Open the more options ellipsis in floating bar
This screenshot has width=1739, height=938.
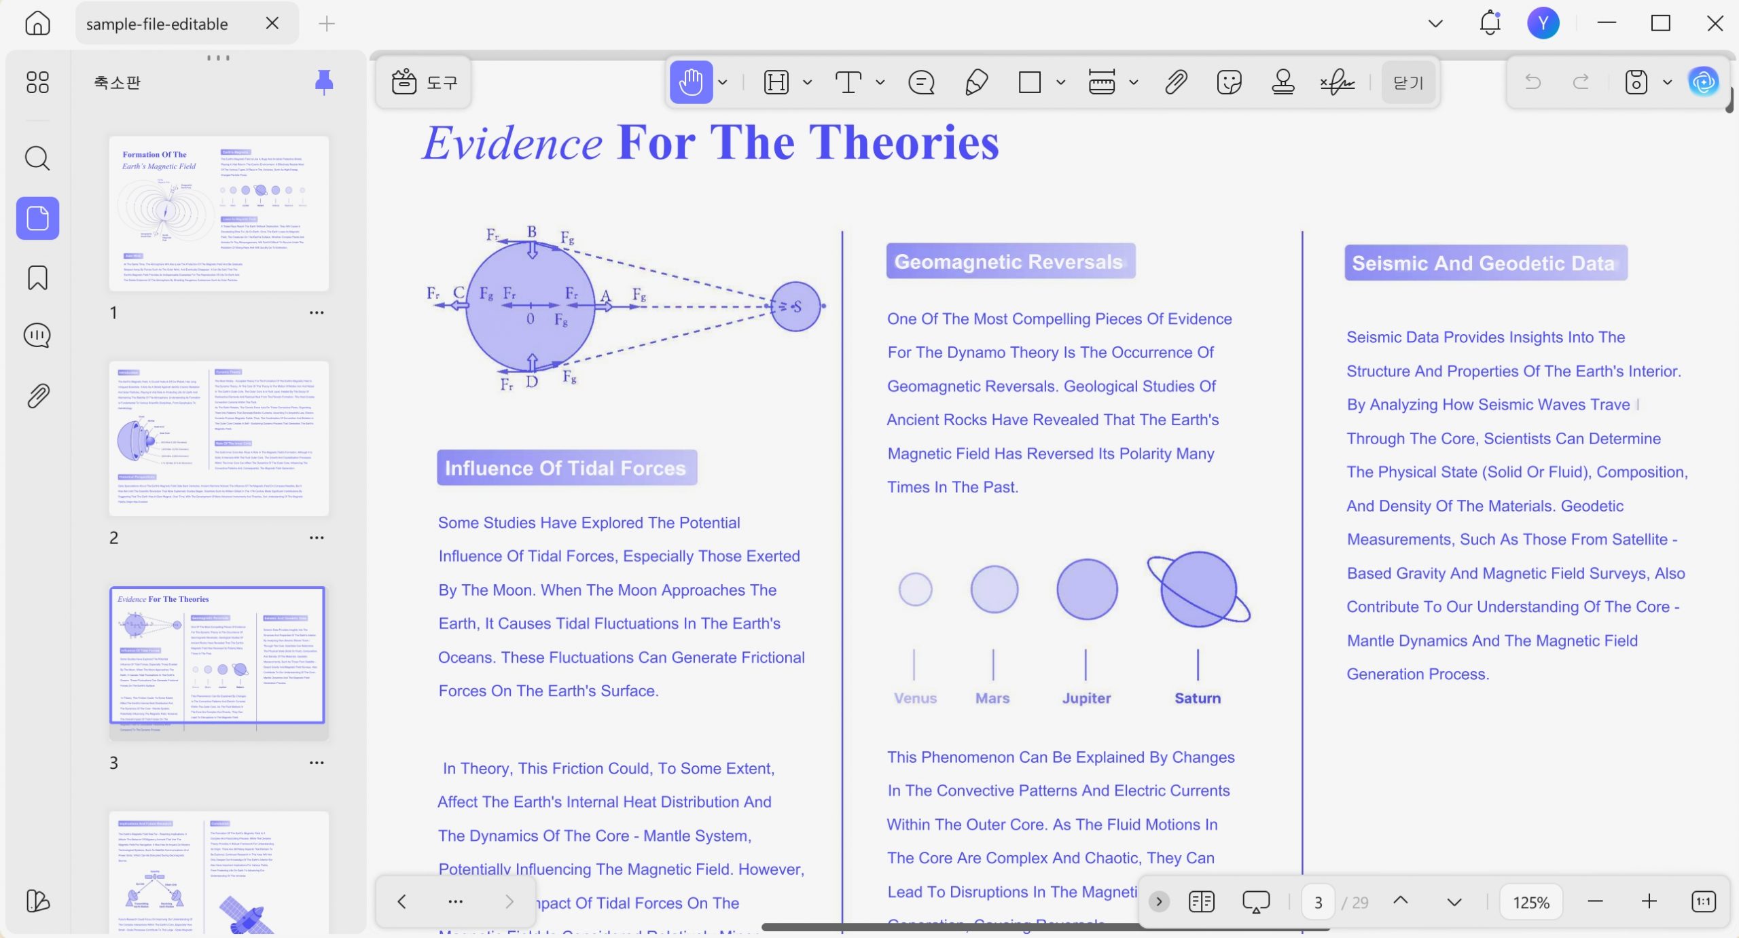pos(456,901)
